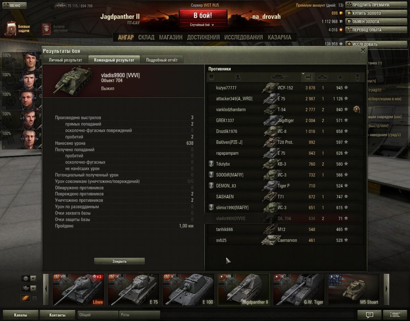Select M5 Stuart tank in carousel
Screen dimensions: 410x321
354,289
